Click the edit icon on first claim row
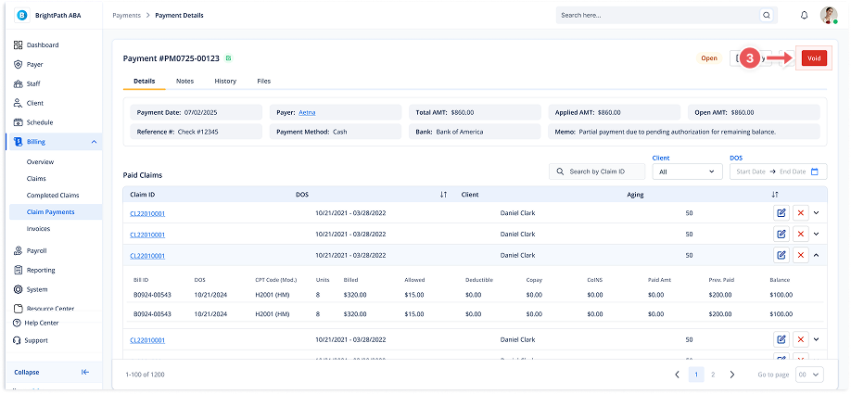This screenshot has width=851, height=394. [781, 212]
